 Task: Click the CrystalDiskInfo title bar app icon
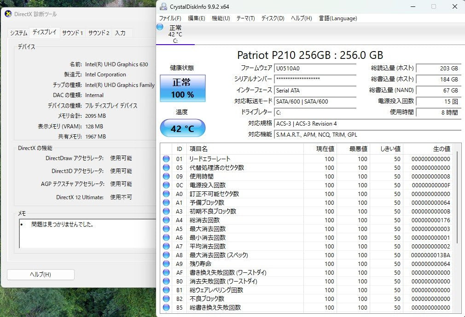(x=163, y=6)
